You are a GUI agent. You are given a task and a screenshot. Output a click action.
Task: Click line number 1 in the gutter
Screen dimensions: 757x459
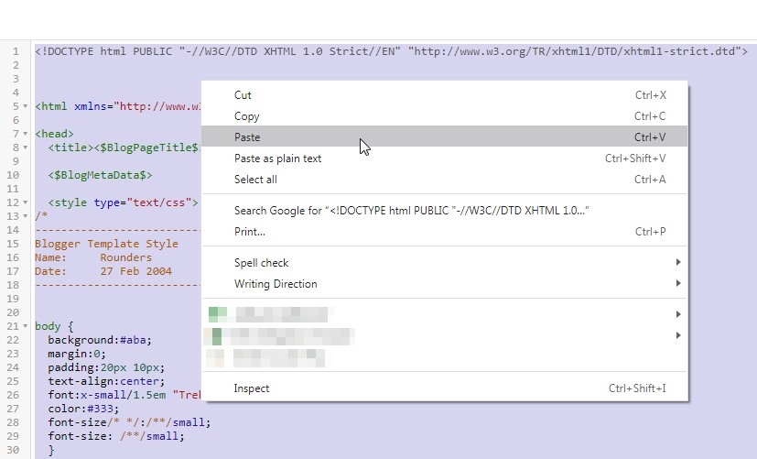tap(15, 51)
